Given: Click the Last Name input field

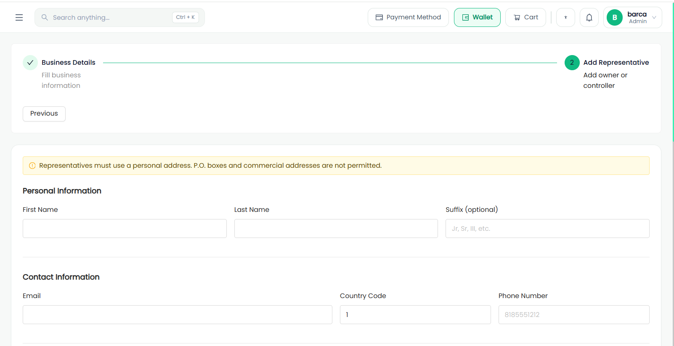Looking at the screenshot, I should 336,228.
